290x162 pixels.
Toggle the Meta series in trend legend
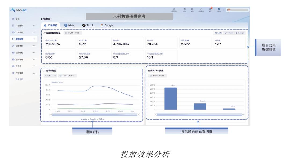[84, 119]
